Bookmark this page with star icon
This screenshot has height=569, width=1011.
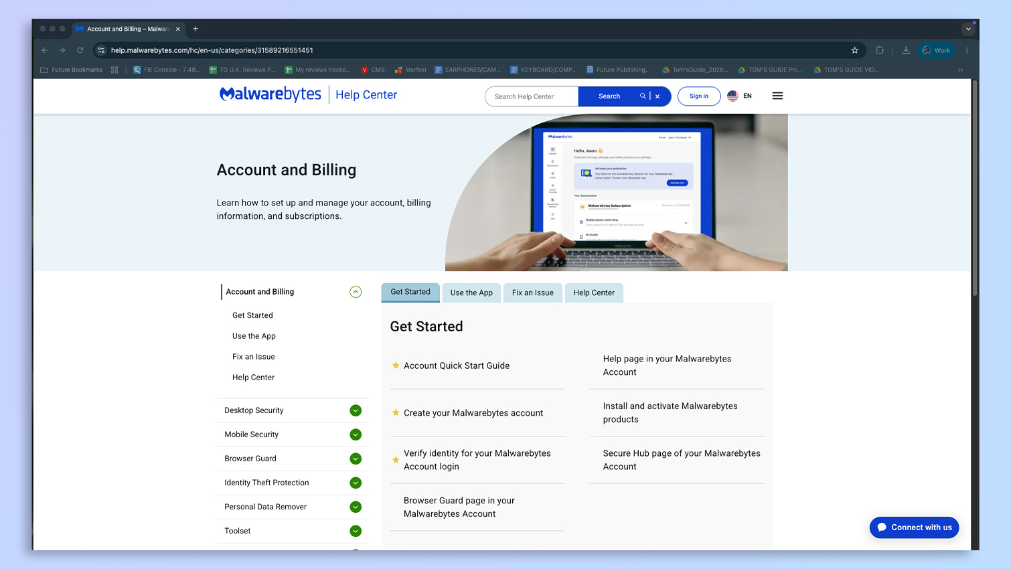point(854,50)
